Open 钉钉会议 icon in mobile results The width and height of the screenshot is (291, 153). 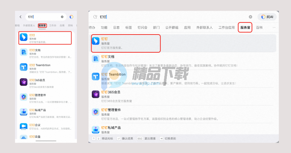point(23,127)
